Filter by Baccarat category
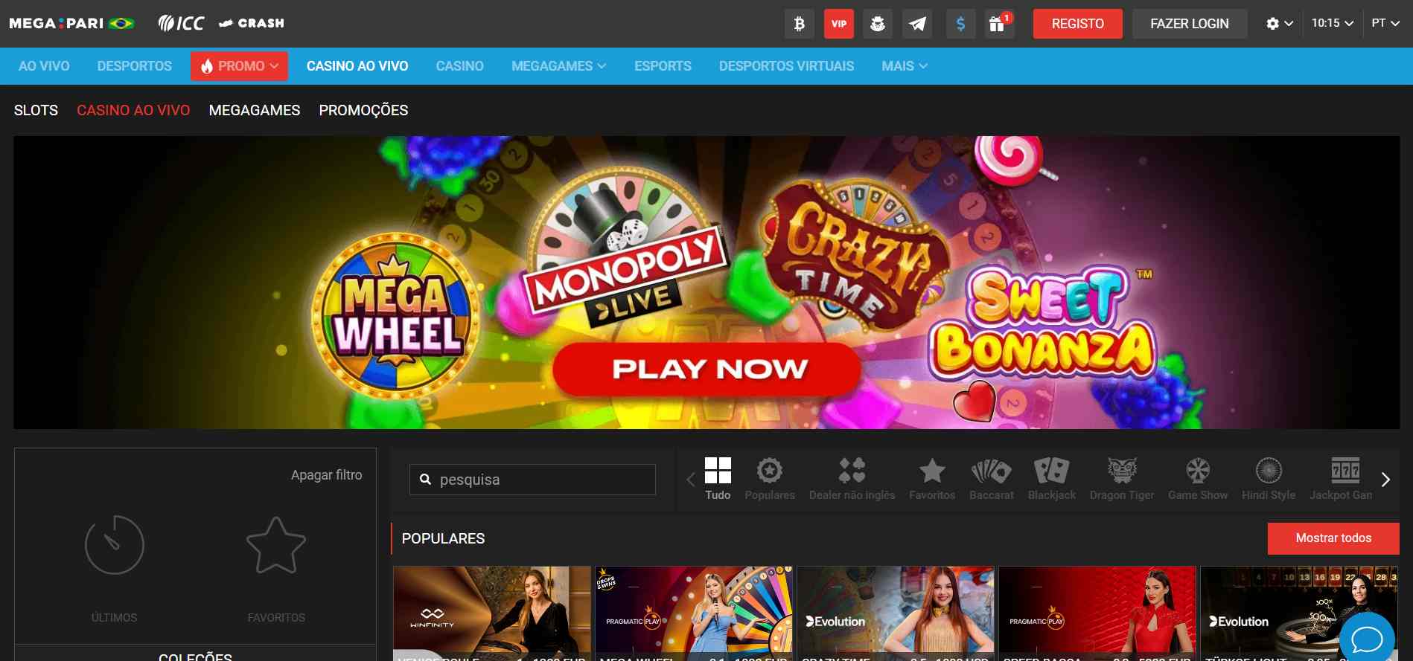Screen dimensions: 1413x661 pyautogui.click(x=992, y=479)
